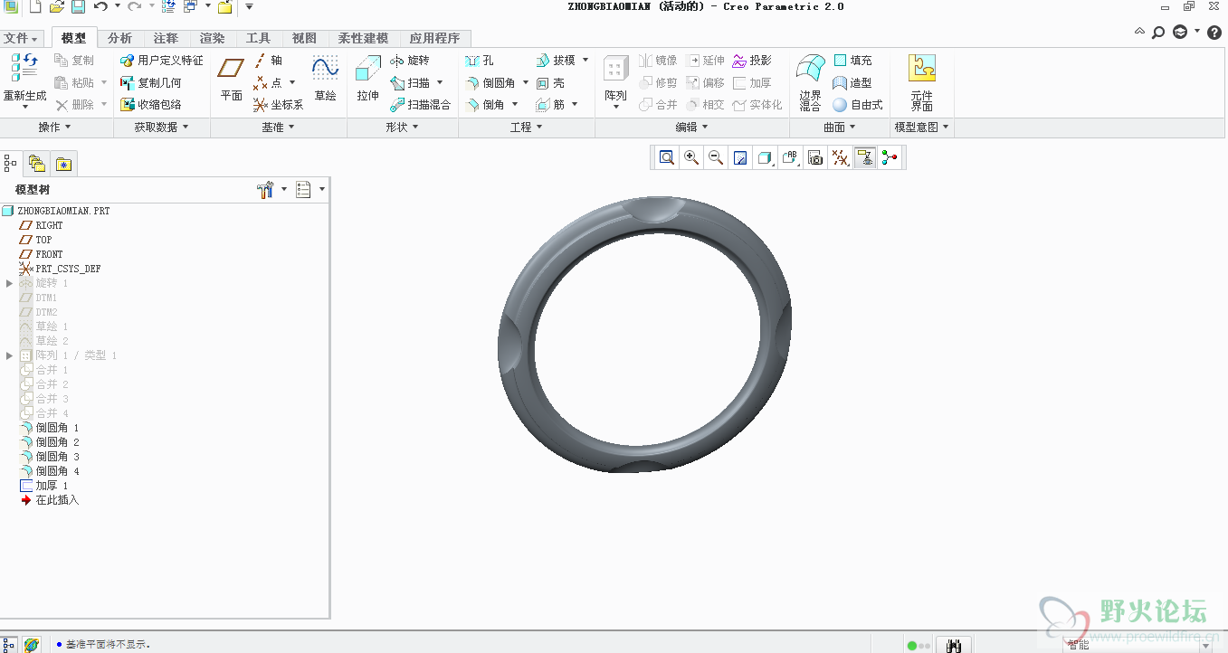
Task: Open the Sketch (草绘) tool
Action: tap(325, 78)
